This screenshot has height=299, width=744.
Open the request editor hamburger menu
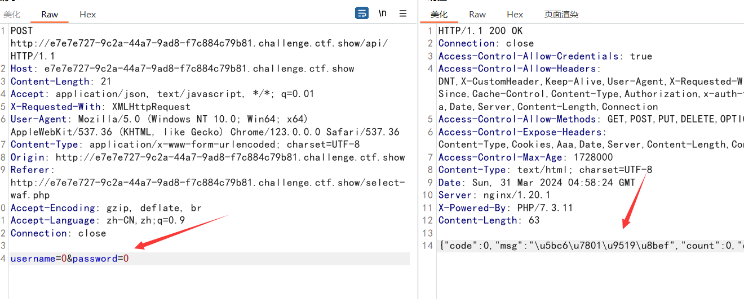403,13
